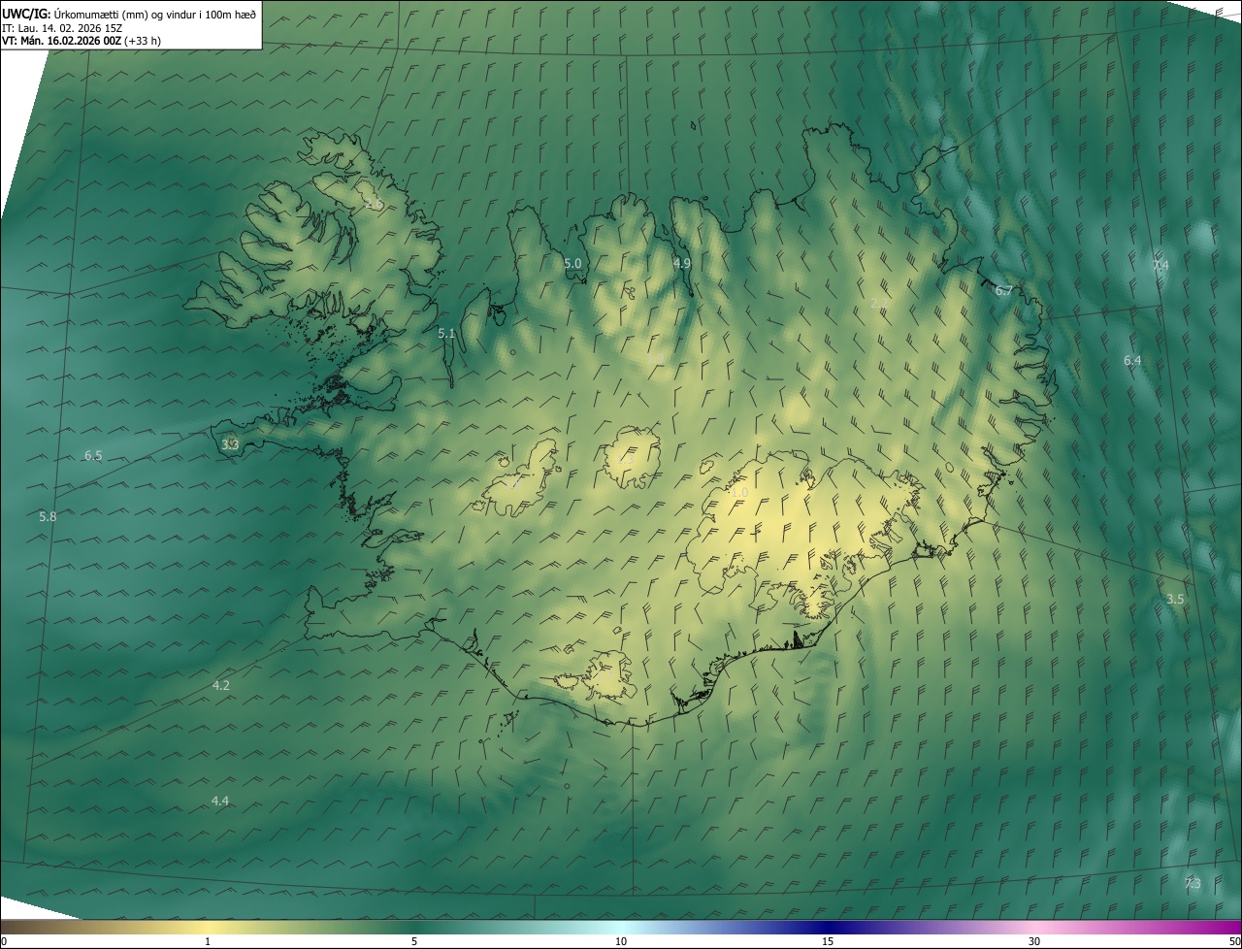Click the 4.2 value label over the sea
This screenshot has height=949, width=1242.
pyautogui.click(x=221, y=685)
